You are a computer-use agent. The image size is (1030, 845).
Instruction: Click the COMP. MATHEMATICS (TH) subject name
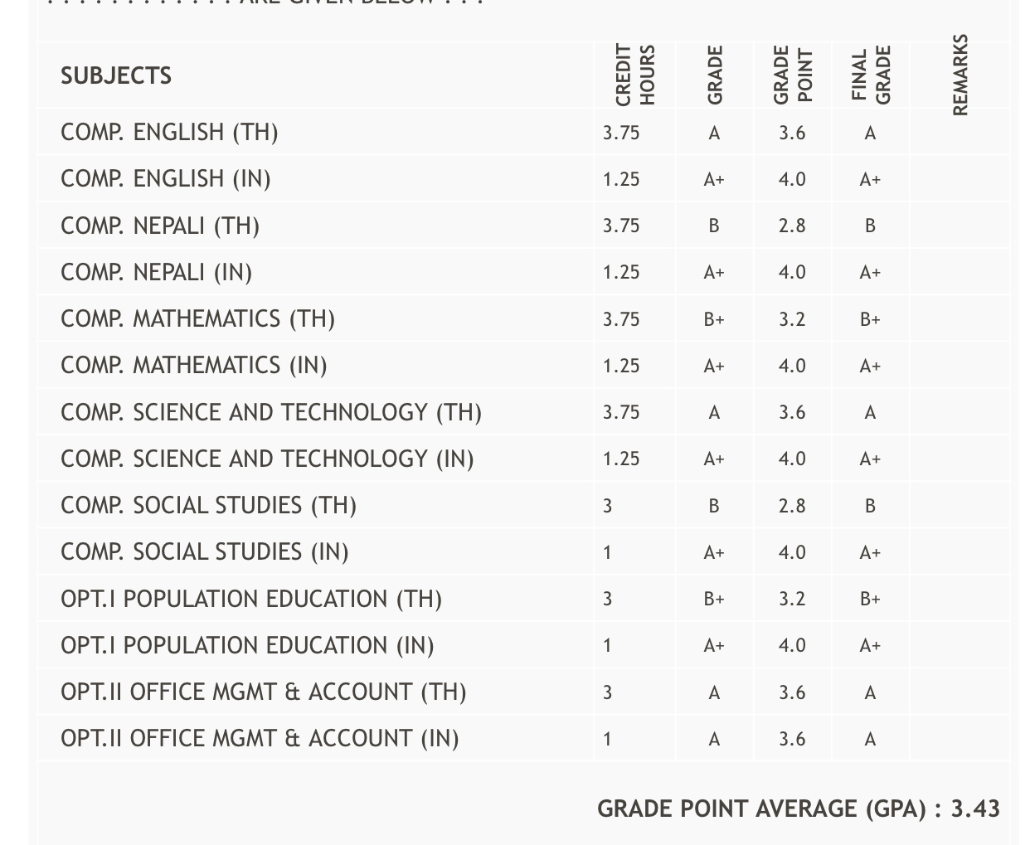coord(197,319)
